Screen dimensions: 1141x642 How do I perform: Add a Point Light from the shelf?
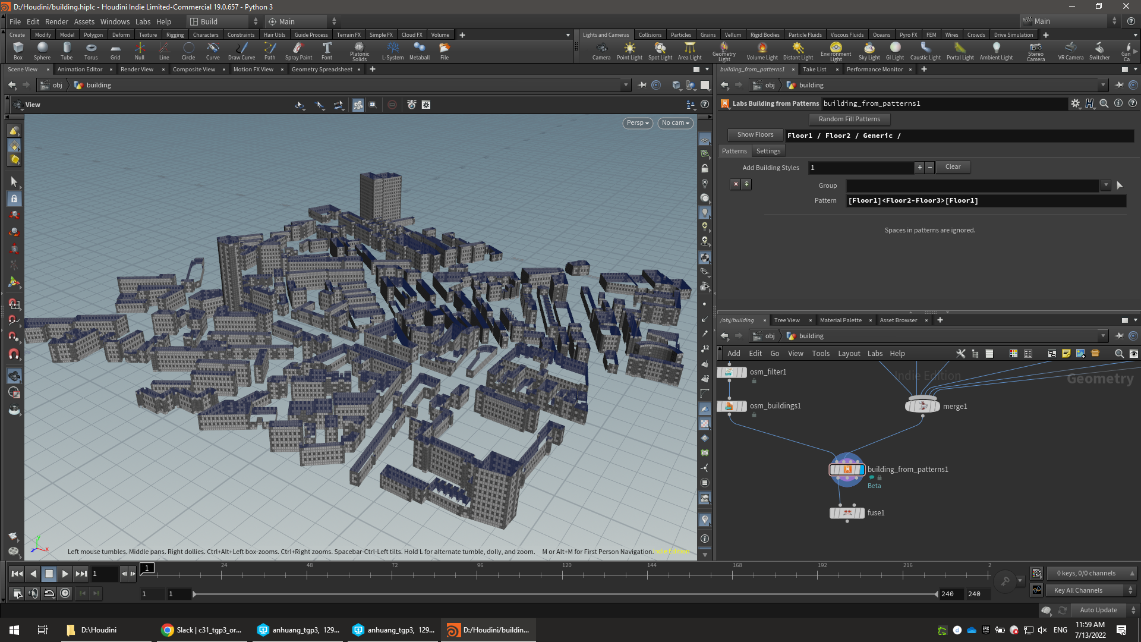629,51
